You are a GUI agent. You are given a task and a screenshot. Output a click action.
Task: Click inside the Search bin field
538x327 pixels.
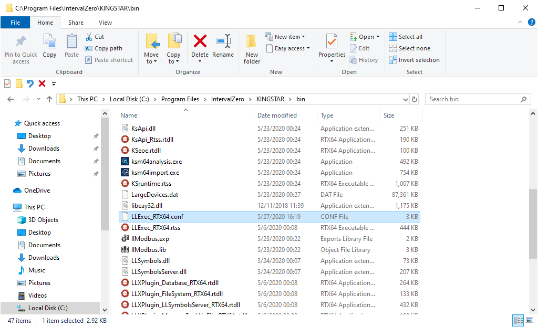(x=473, y=99)
